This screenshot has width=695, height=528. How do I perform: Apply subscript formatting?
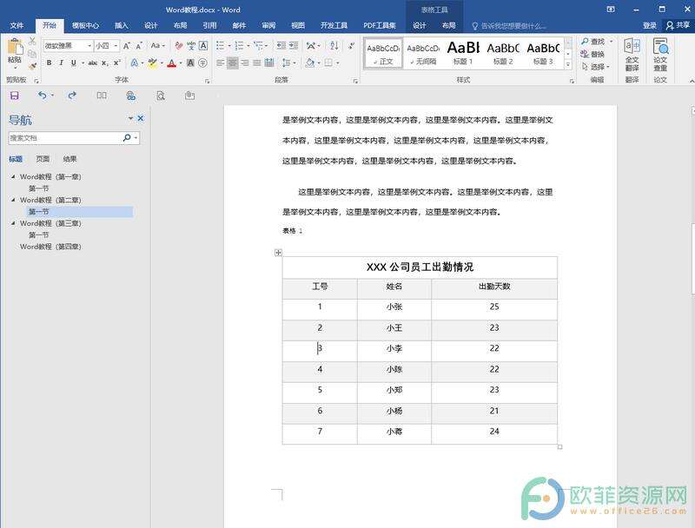tap(104, 63)
